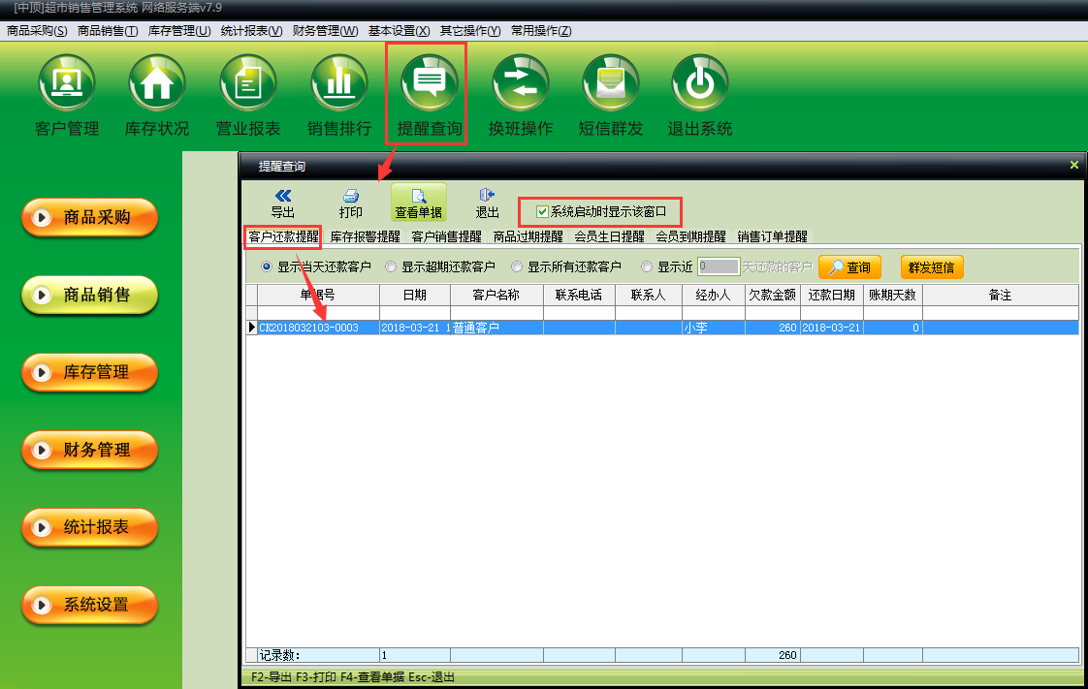Image resolution: width=1088 pixels, height=689 pixels.
Task: Switch to the 库存报警提醒 tab
Action: pyautogui.click(x=365, y=236)
